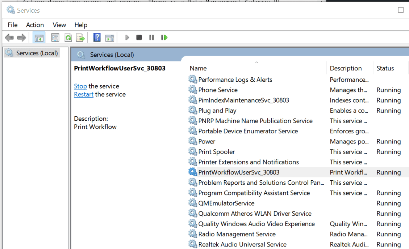
Task: Click gear icon beside Quality Windows Audio Video
Action: (x=193, y=223)
